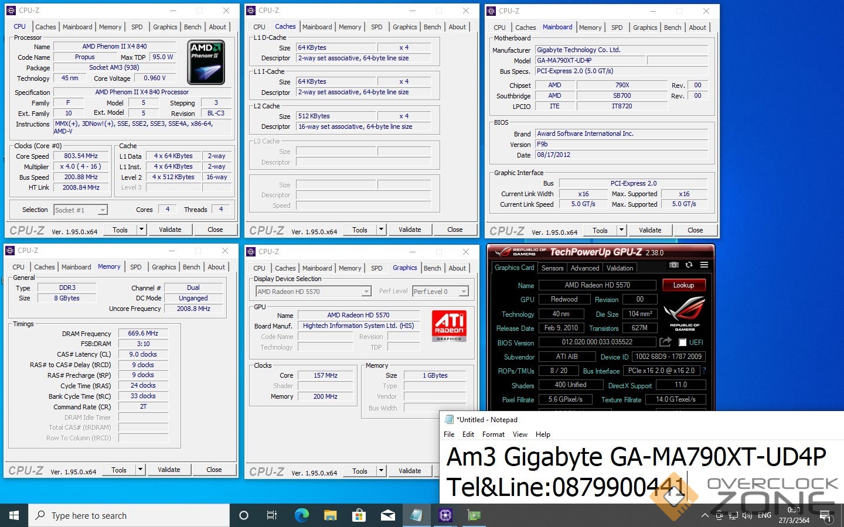Screen dimensions: 844x527
Task: Expand the Perf Level 0 dropdown
Action: click(464, 292)
